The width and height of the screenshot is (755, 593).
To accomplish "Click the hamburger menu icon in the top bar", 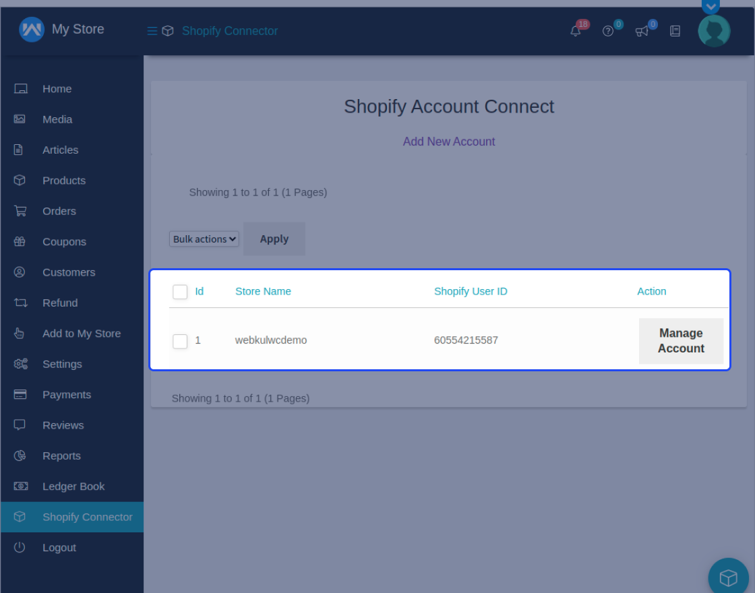I will tap(152, 30).
